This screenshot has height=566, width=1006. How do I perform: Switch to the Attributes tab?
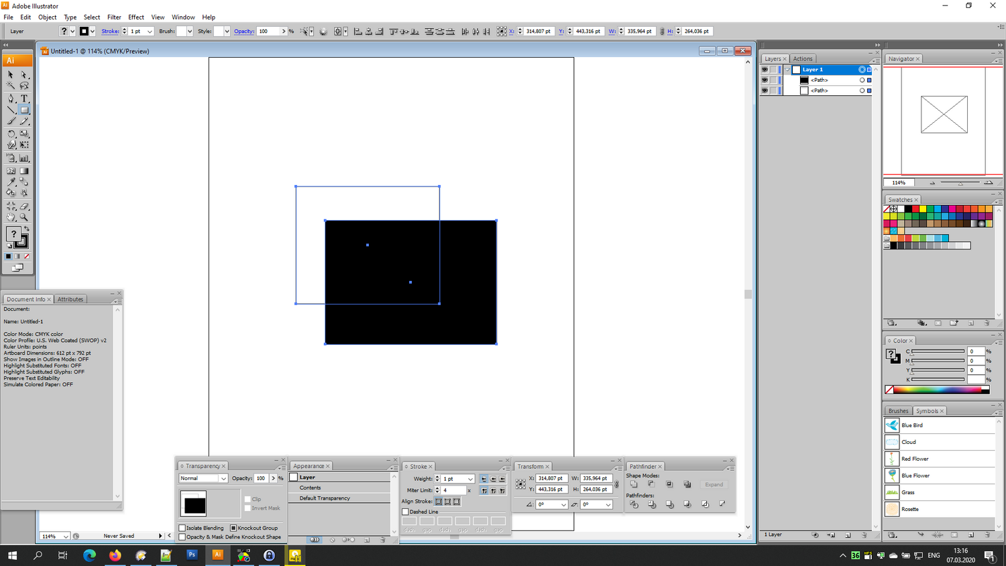70,299
